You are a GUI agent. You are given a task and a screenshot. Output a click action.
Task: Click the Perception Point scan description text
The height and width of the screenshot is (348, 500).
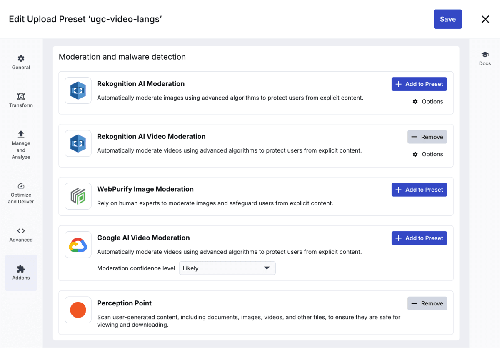(249, 321)
